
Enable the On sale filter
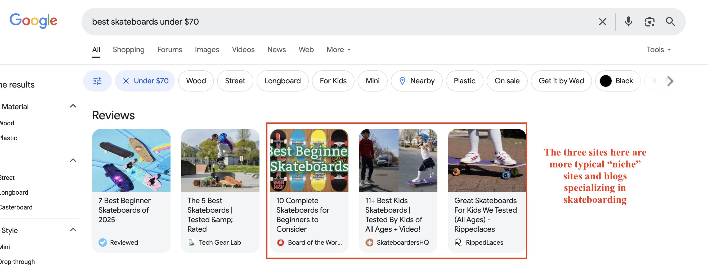(507, 81)
